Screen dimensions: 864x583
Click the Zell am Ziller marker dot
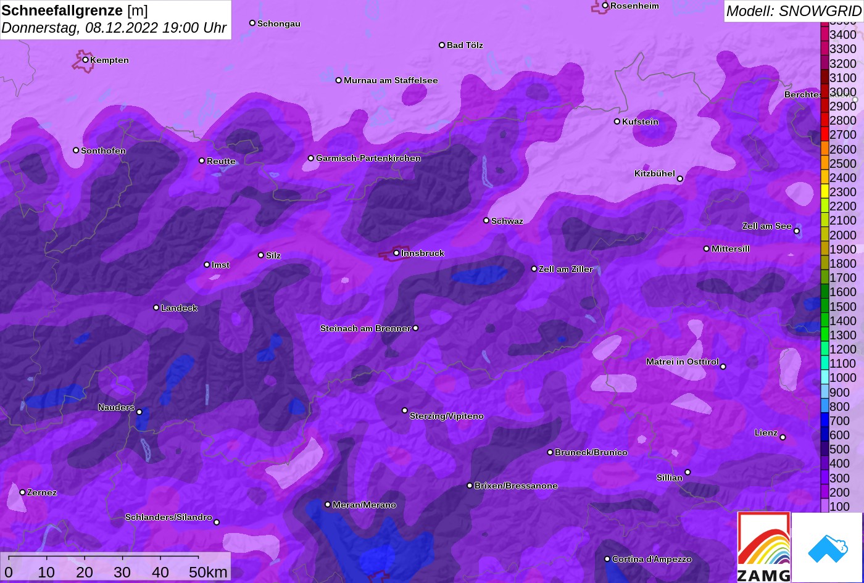point(534,269)
